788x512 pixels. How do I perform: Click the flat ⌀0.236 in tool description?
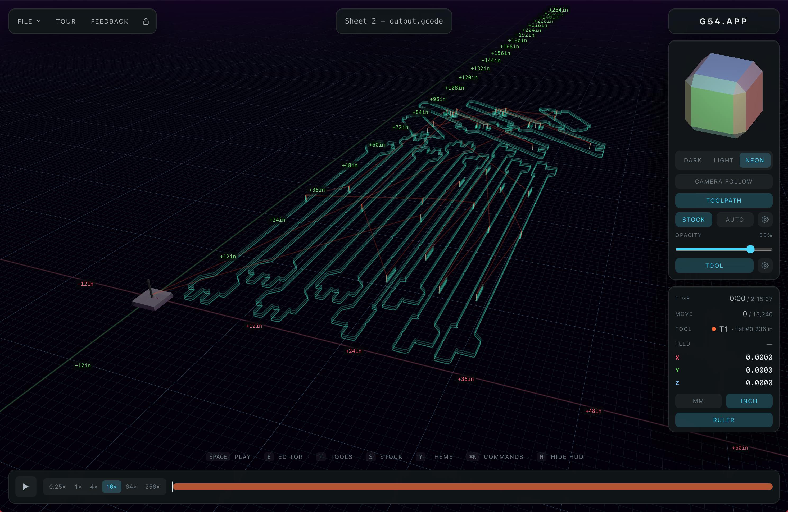pyautogui.click(x=754, y=329)
